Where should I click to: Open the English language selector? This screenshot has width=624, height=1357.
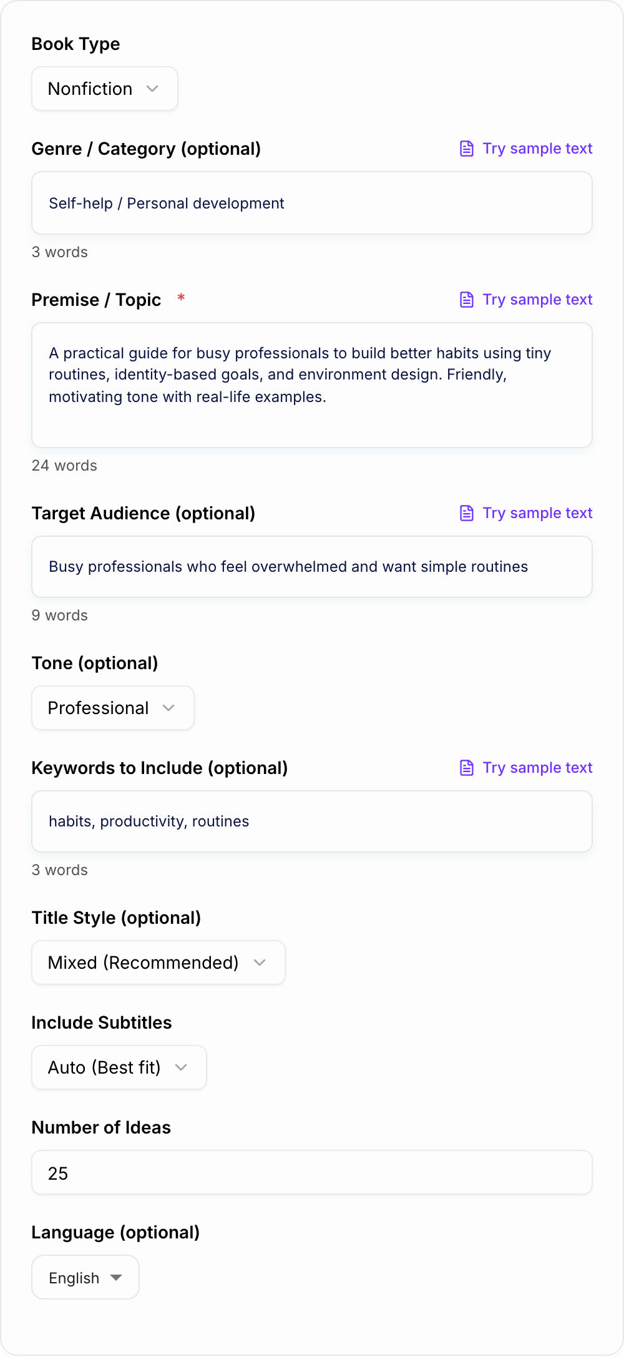point(85,1277)
